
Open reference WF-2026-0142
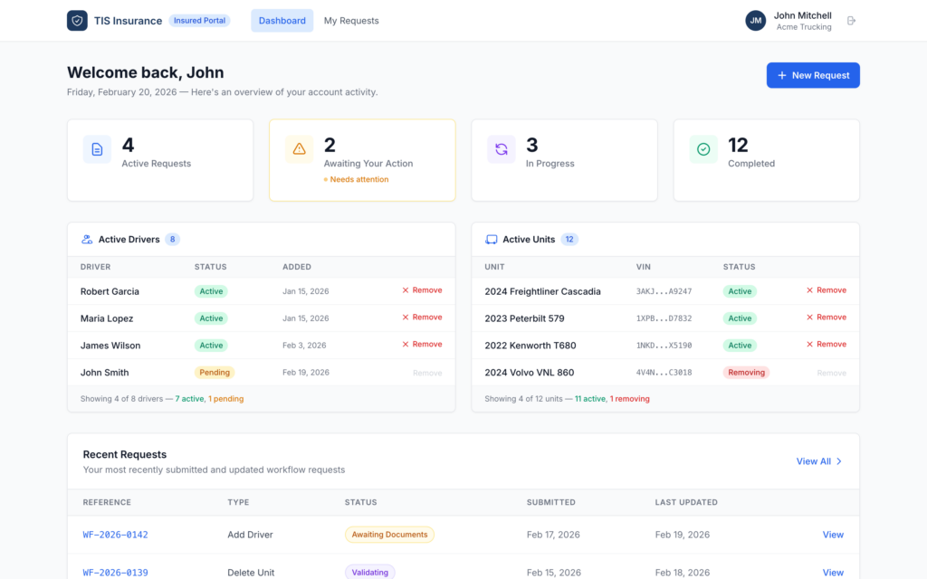[115, 535]
